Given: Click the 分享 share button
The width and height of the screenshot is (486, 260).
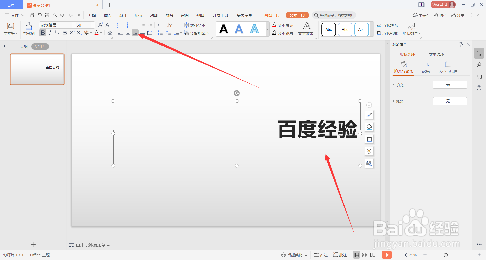Looking at the screenshot, I should 458,15.
